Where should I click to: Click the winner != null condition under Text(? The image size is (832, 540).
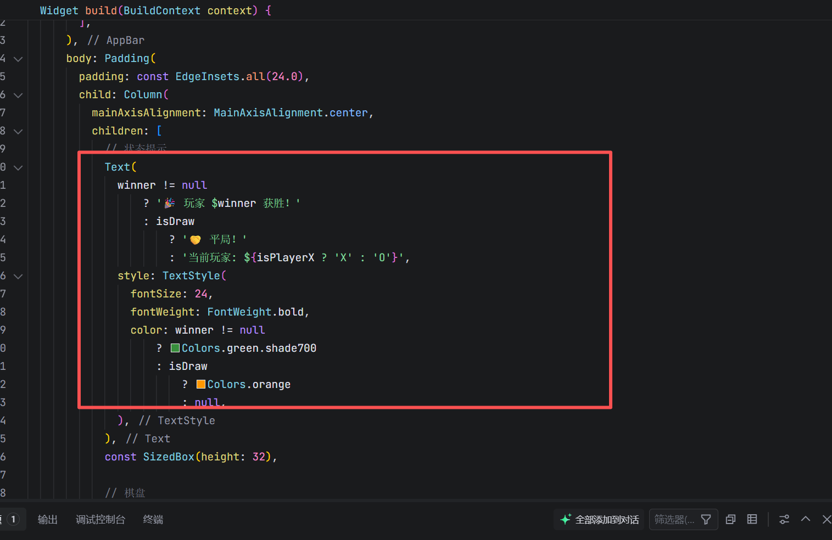[162, 185]
